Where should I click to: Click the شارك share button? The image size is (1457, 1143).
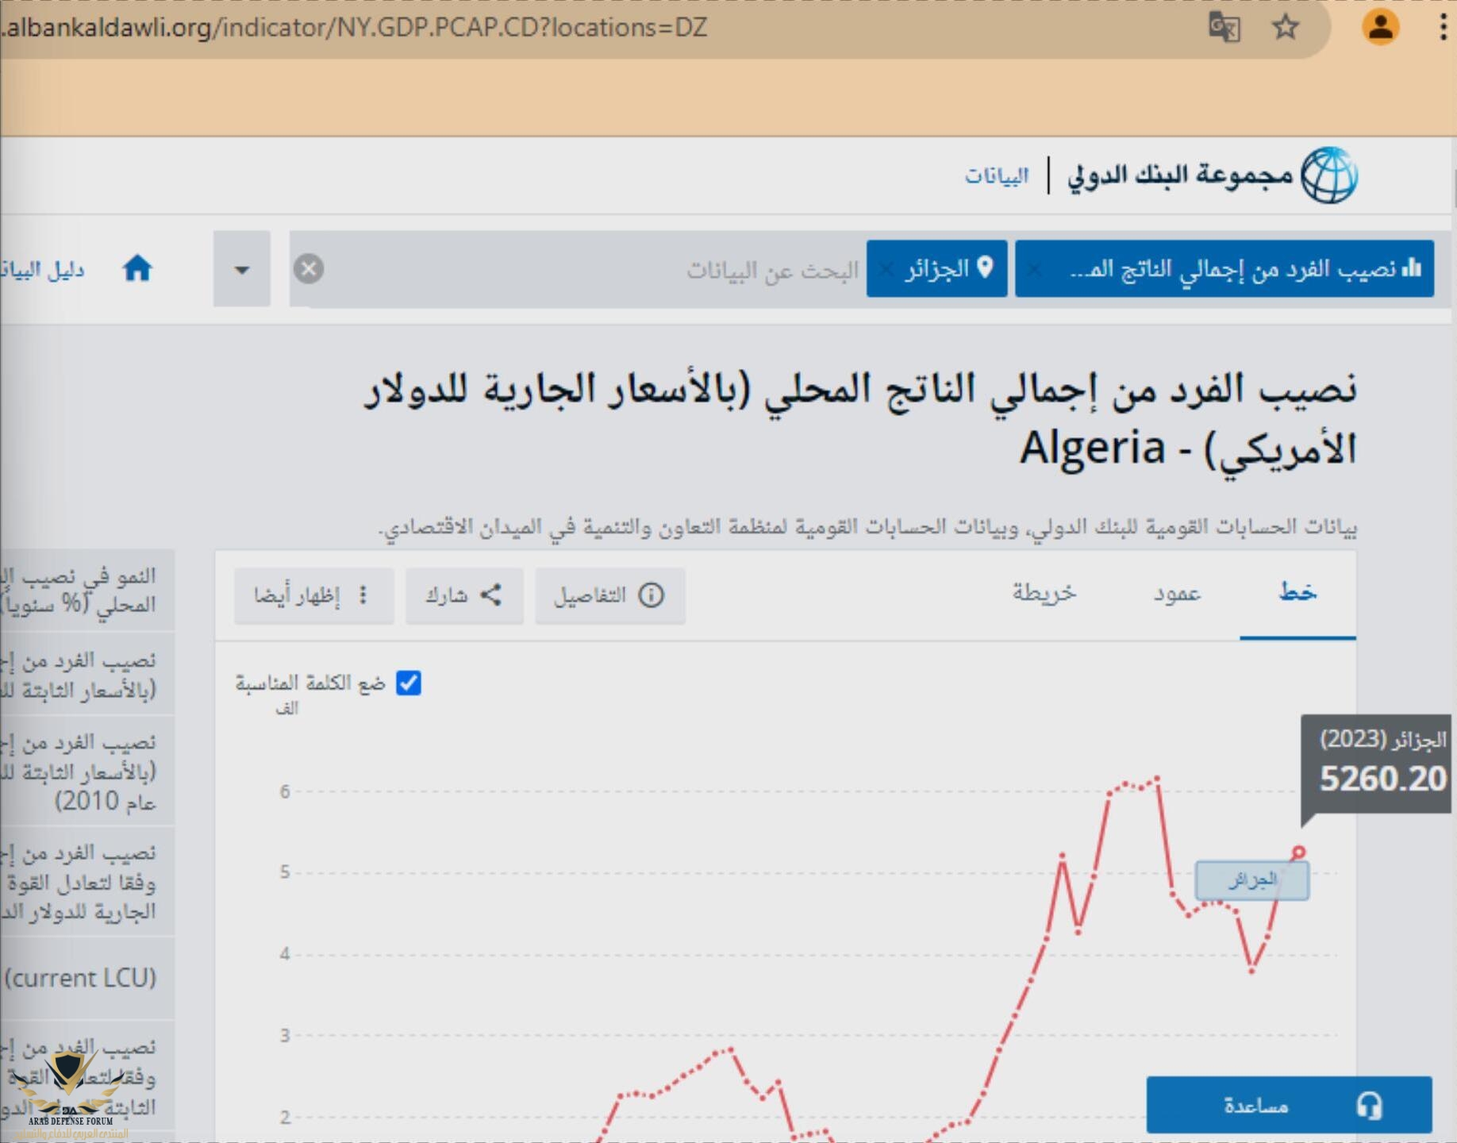tap(464, 595)
